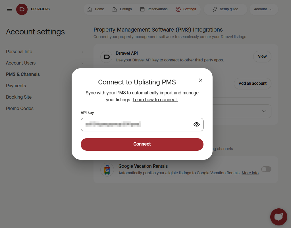Click the Reservations calendar icon
The image size is (291, 228).
click(142, 9)
